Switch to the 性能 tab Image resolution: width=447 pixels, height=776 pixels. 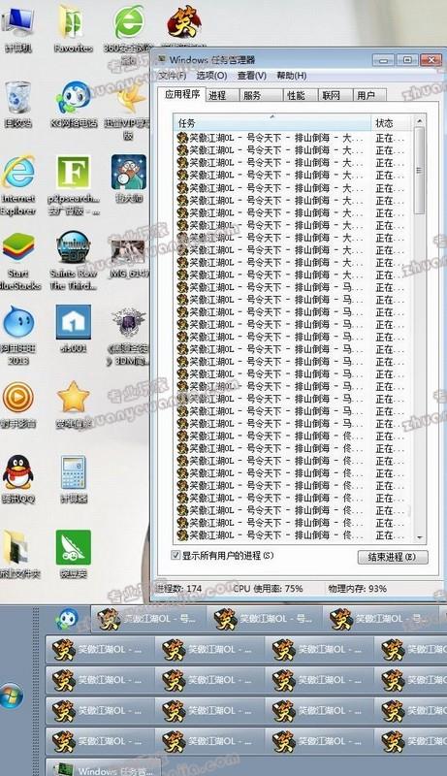(x=300, y=95)
